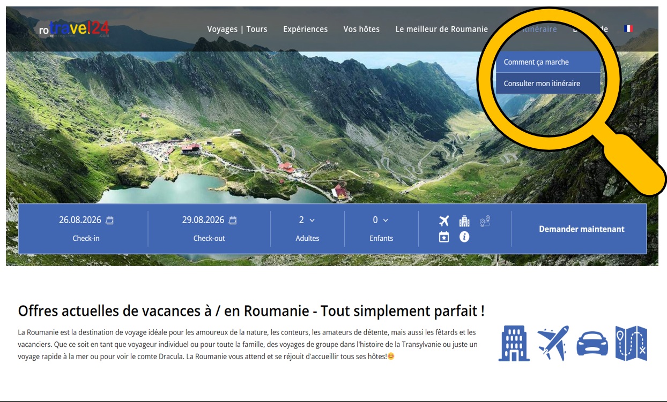
Task: Open the Check-in date picker
Action: point(86,220)
